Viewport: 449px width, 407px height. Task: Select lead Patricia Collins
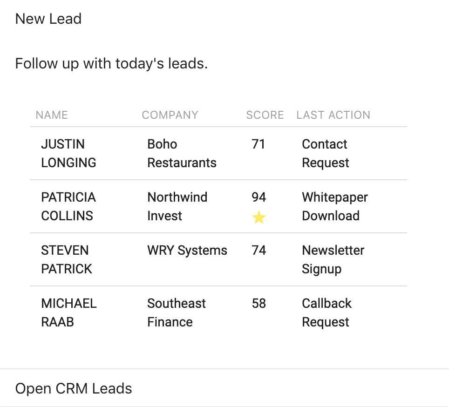68,206
